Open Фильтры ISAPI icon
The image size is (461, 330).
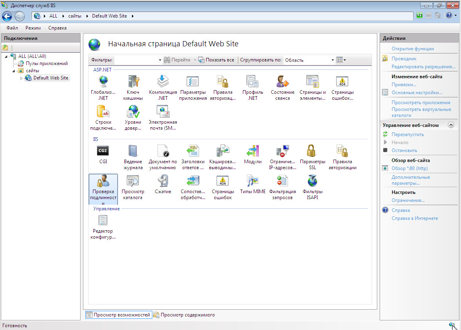pos(312,181)
